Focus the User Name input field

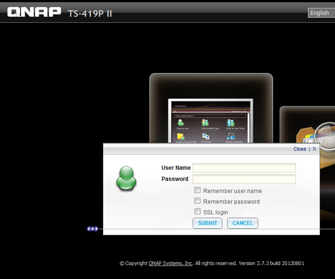pos(244,168)
